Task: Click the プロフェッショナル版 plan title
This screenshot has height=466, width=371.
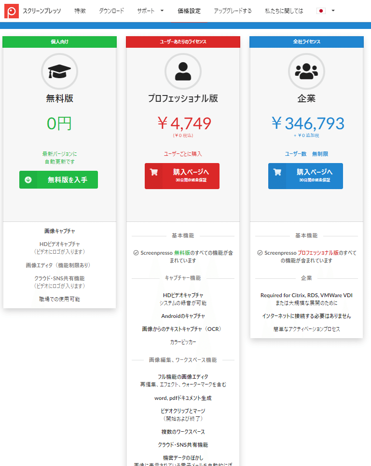Action: pos(183,98)
